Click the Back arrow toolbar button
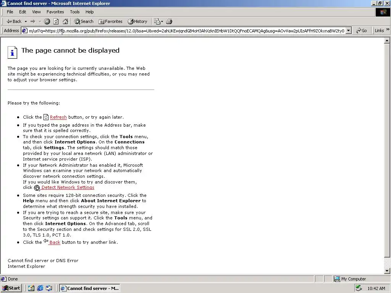 14,21
